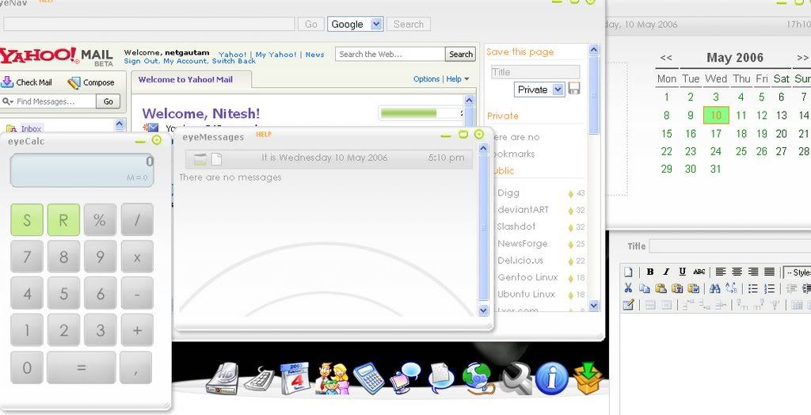The width and height of the screenshot is (811, 415).
Task: Select May 10 in the calendar
Action: coord(716,116)
